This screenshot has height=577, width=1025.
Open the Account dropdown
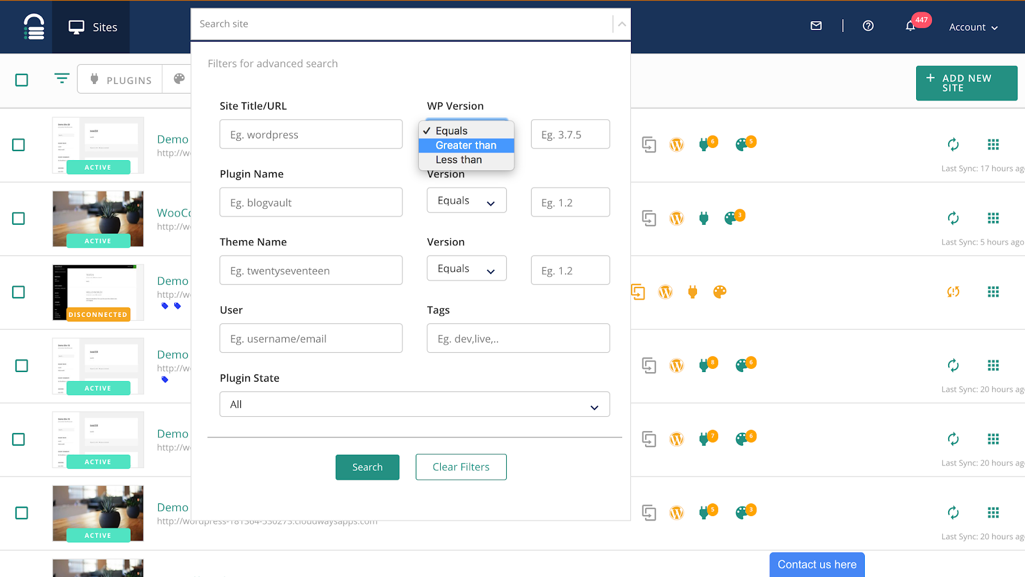(x=973, y=27)
